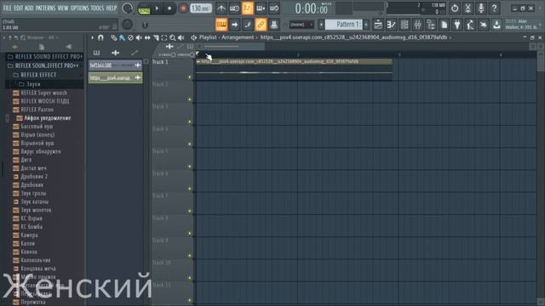Collapse the REFLEX SOUND EFFECT PRO+ folder

point(44,57)
